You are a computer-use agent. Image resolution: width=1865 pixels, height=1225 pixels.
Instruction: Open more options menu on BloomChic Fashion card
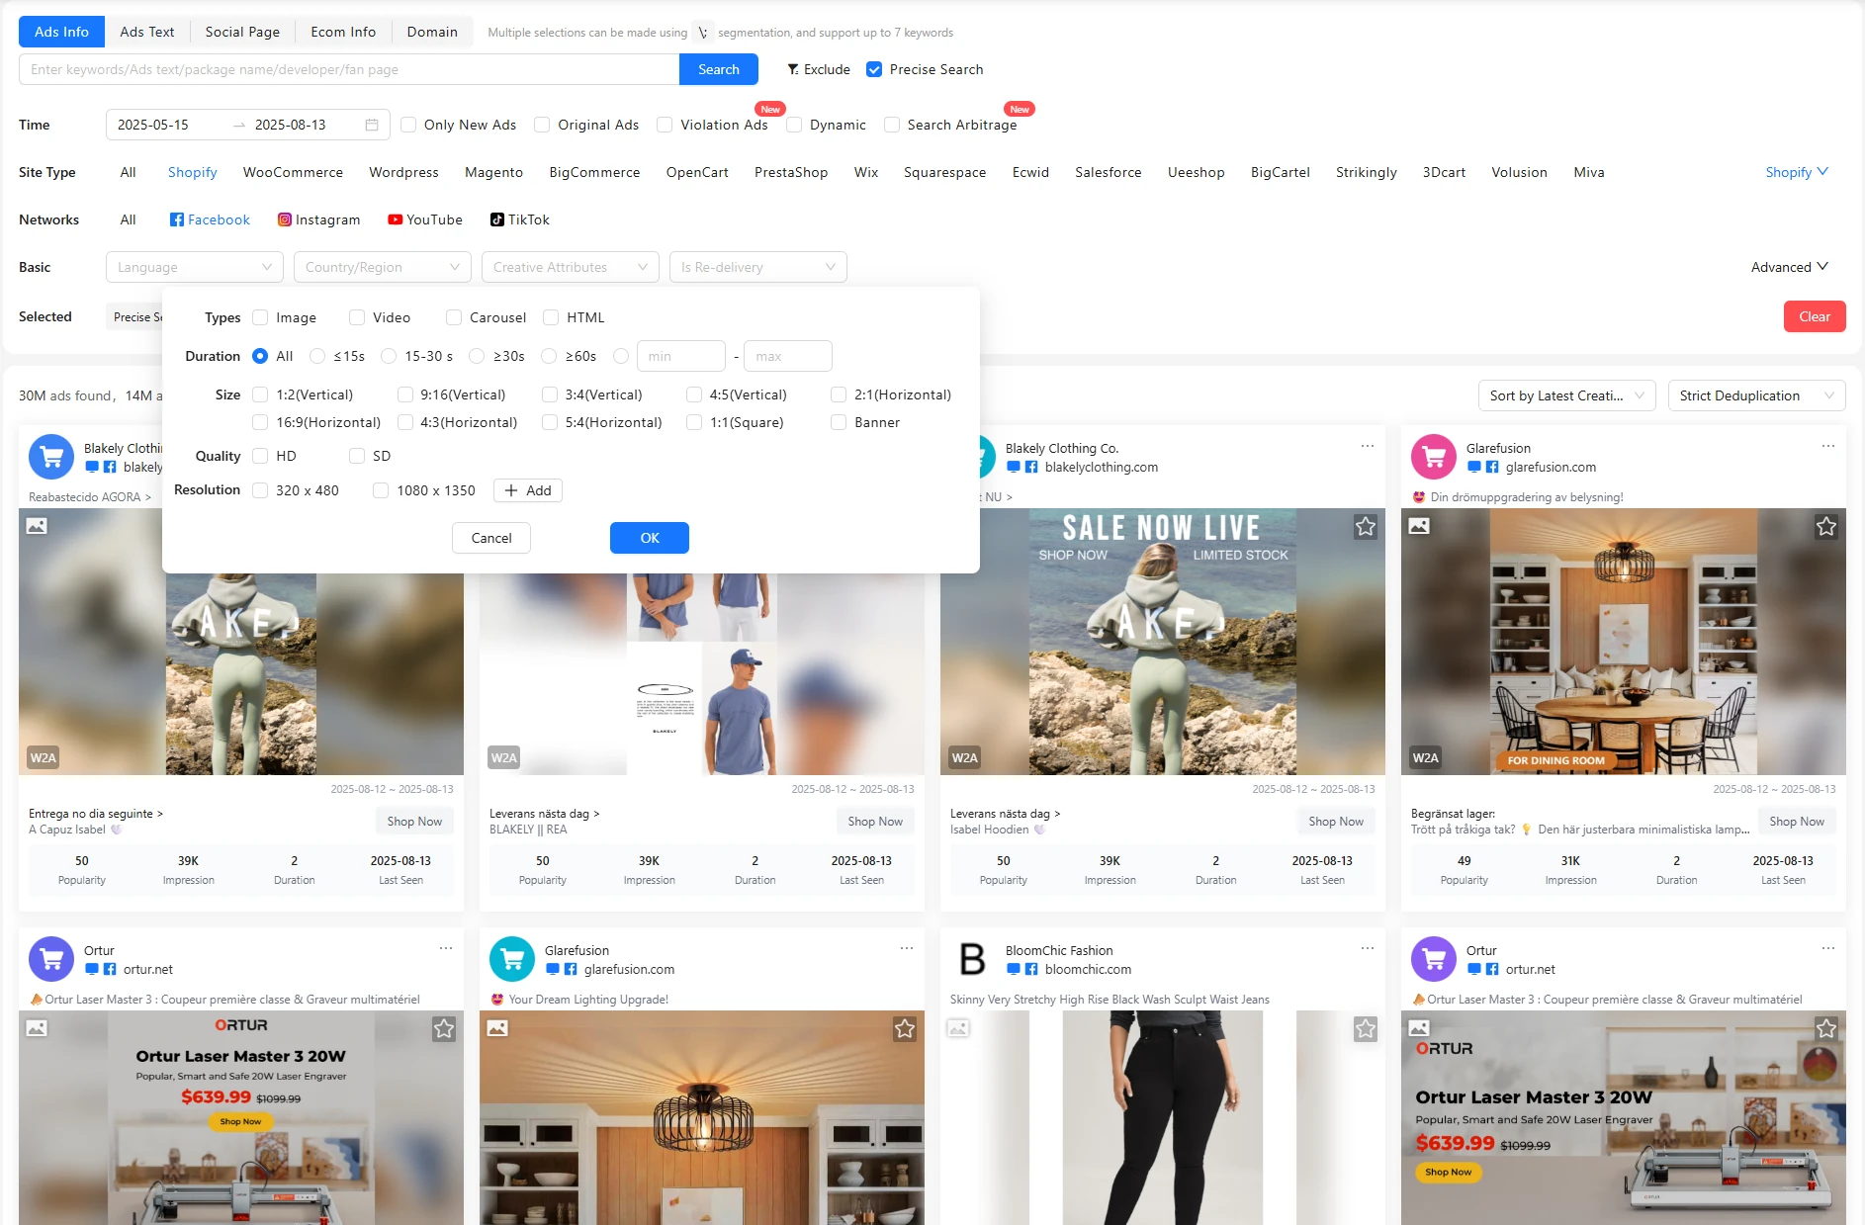pyautogui.click(x=1367, y=948)
